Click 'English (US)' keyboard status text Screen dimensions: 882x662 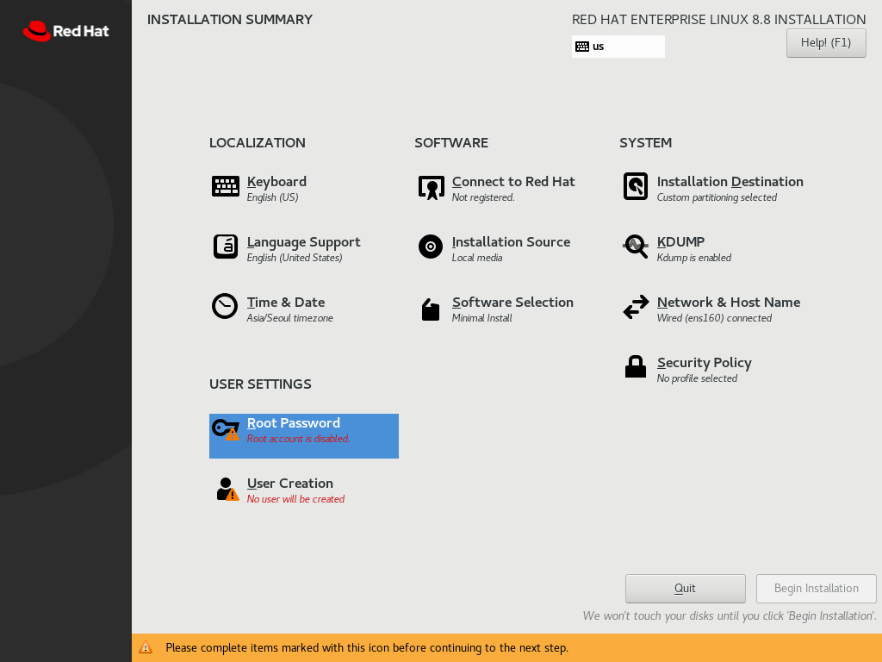point(272,197)
